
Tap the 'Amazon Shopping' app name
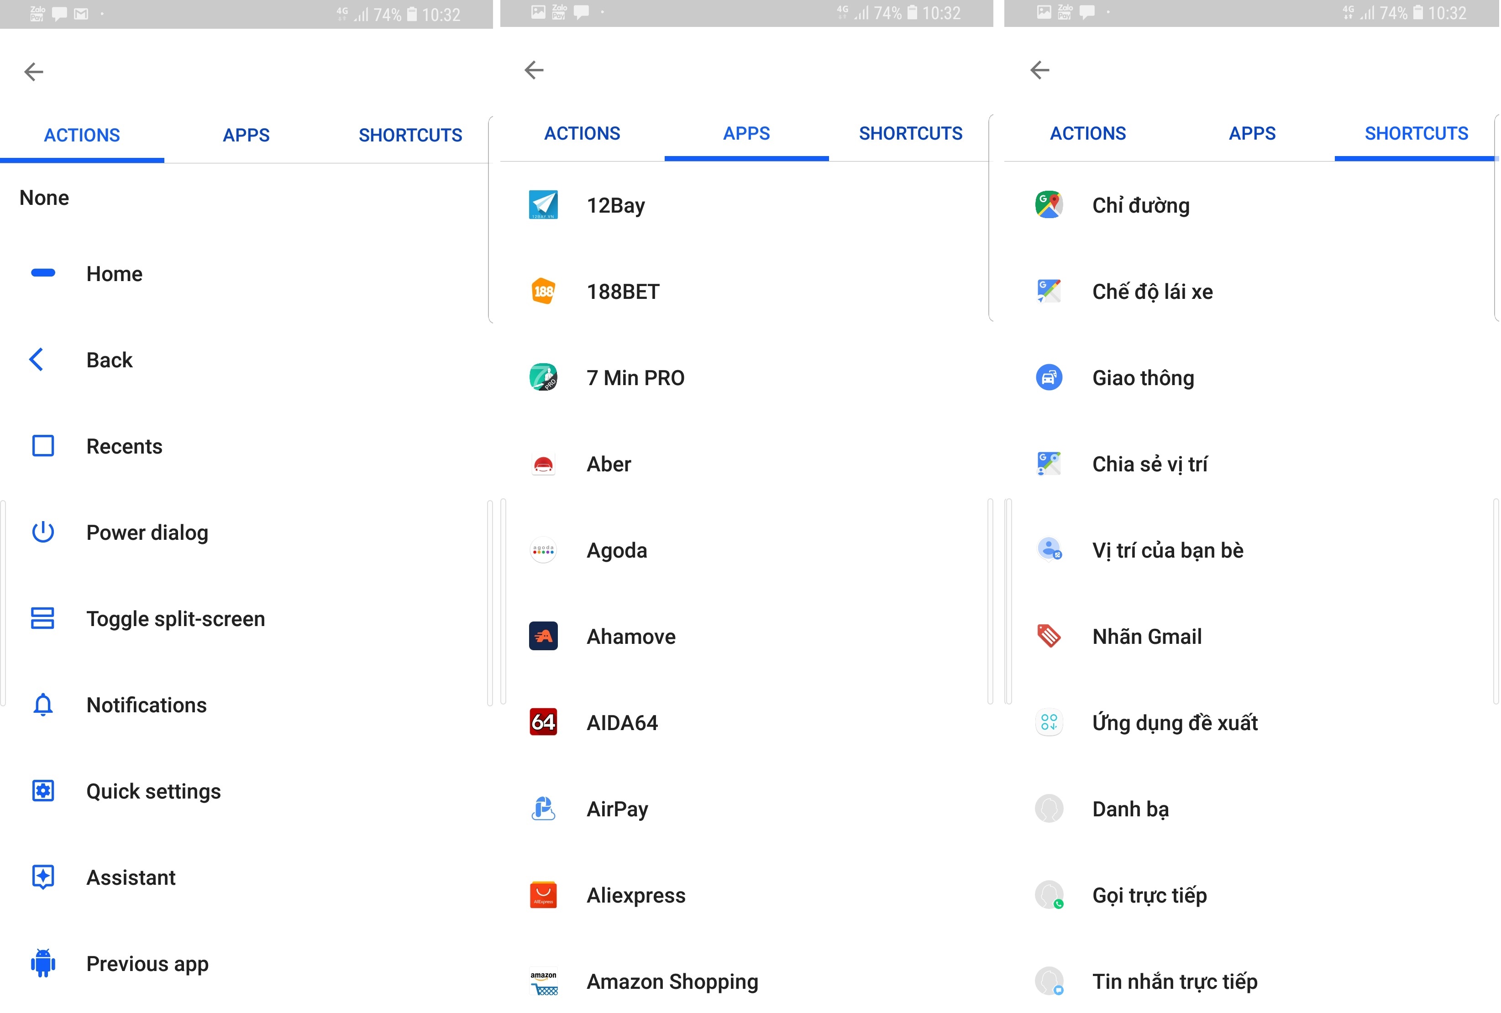point(672,982)
